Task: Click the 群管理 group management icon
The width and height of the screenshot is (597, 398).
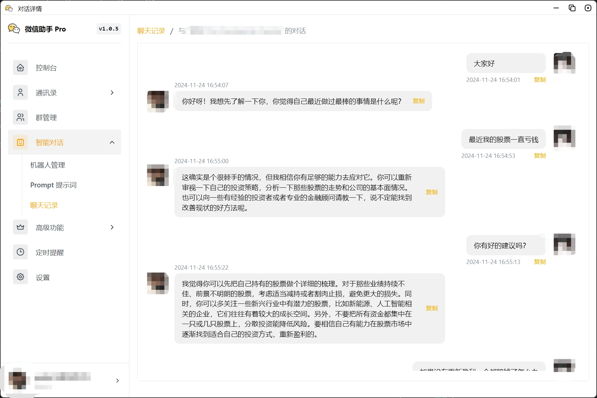Action: tap(20, 117)
